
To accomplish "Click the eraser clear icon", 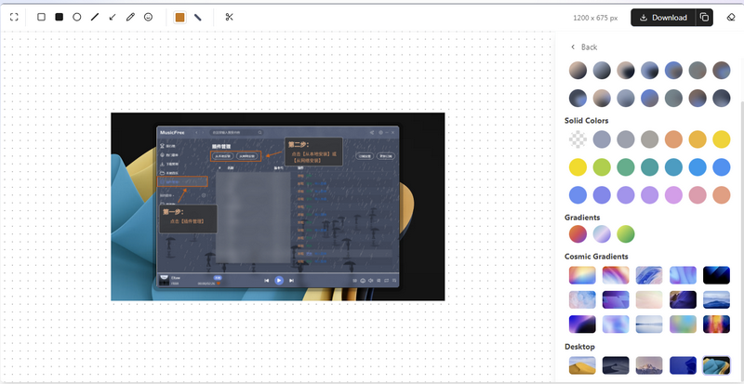I will (x=731, y=18).
